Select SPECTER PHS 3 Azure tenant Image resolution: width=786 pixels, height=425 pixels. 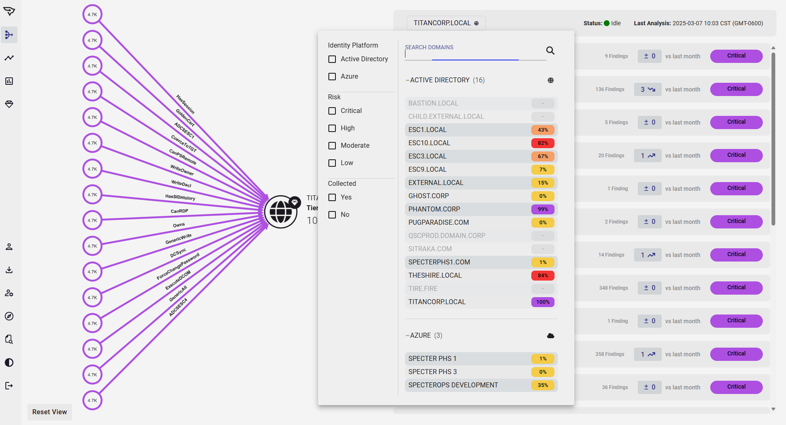click(481, 372)
